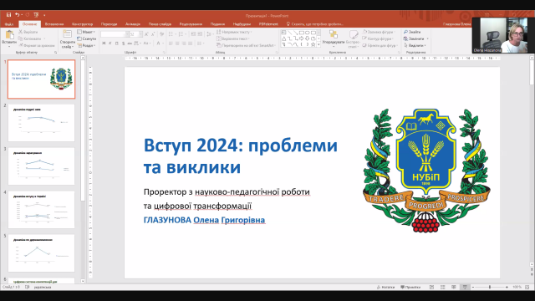Toggle the Notes (Нотатки) pane button

pos(386,288)
